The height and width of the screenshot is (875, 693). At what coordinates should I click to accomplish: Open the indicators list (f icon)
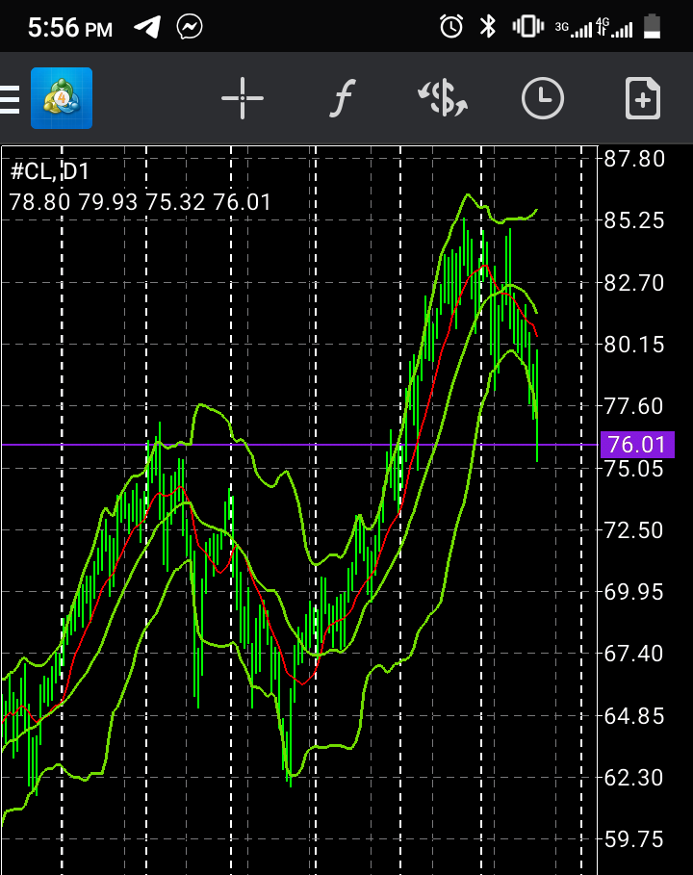(x=342, y=98)
